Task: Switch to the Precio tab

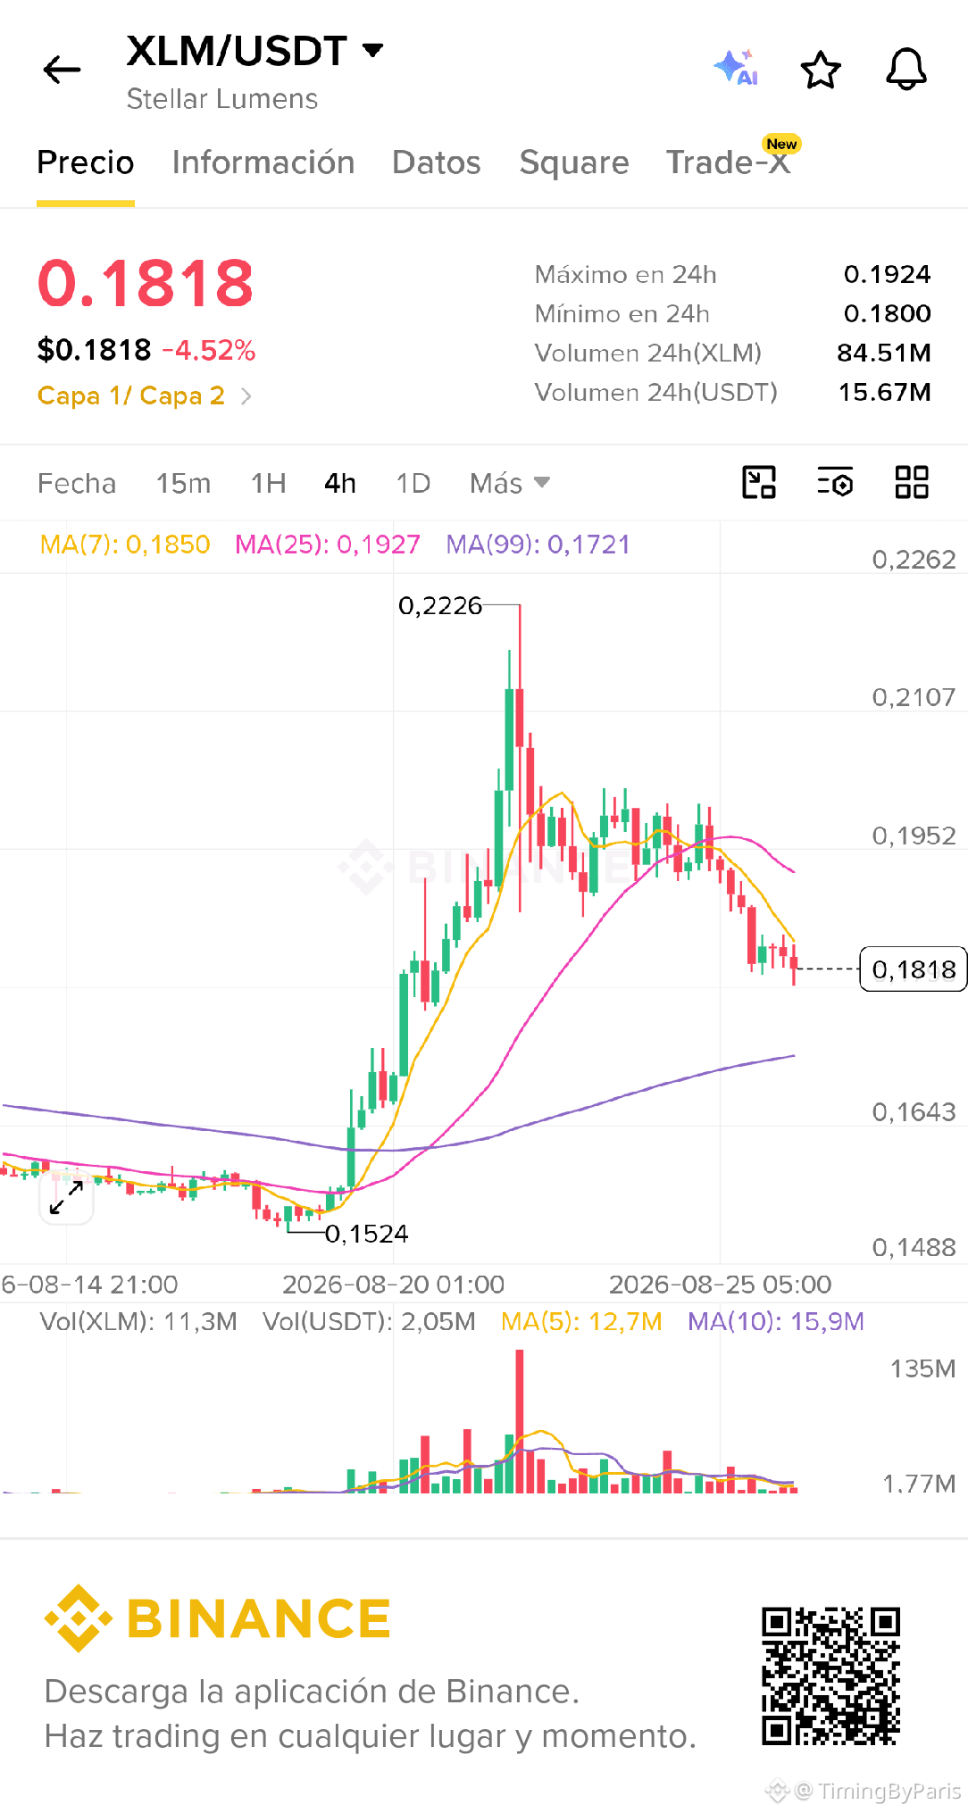Action: pos(86,162)
